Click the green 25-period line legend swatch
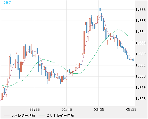The height and width of the screenshot is (119, 148). click(x=42, y=115)
